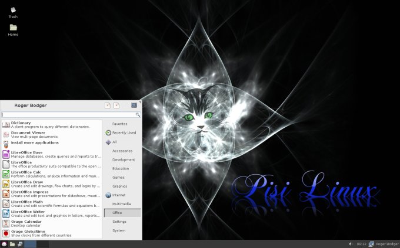Select the System category
Screen dimensions: 400x248
click(x=122, y=230)
